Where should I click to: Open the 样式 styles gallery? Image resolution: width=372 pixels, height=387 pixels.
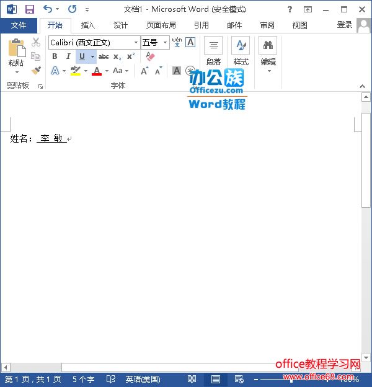[241, 51]
